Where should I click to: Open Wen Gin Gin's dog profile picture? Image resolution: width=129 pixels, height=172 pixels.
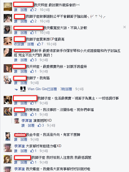(23, 89)
